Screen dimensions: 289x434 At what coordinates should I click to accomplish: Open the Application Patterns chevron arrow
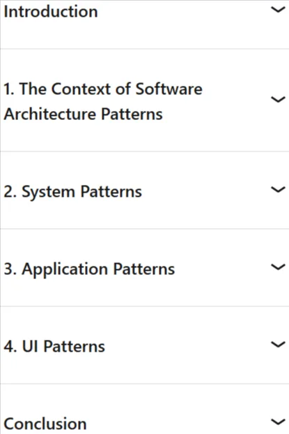[x=278, y=267]
